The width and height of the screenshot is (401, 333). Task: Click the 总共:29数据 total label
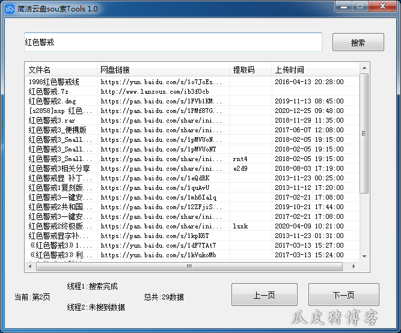click(x=164, y=297)
